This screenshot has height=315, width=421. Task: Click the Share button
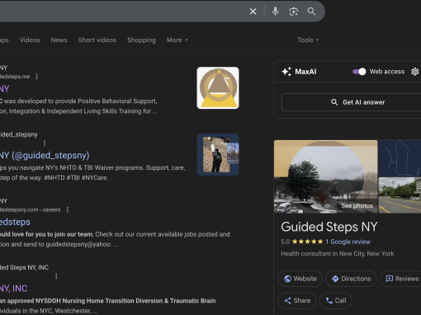[x=297, y=301]
